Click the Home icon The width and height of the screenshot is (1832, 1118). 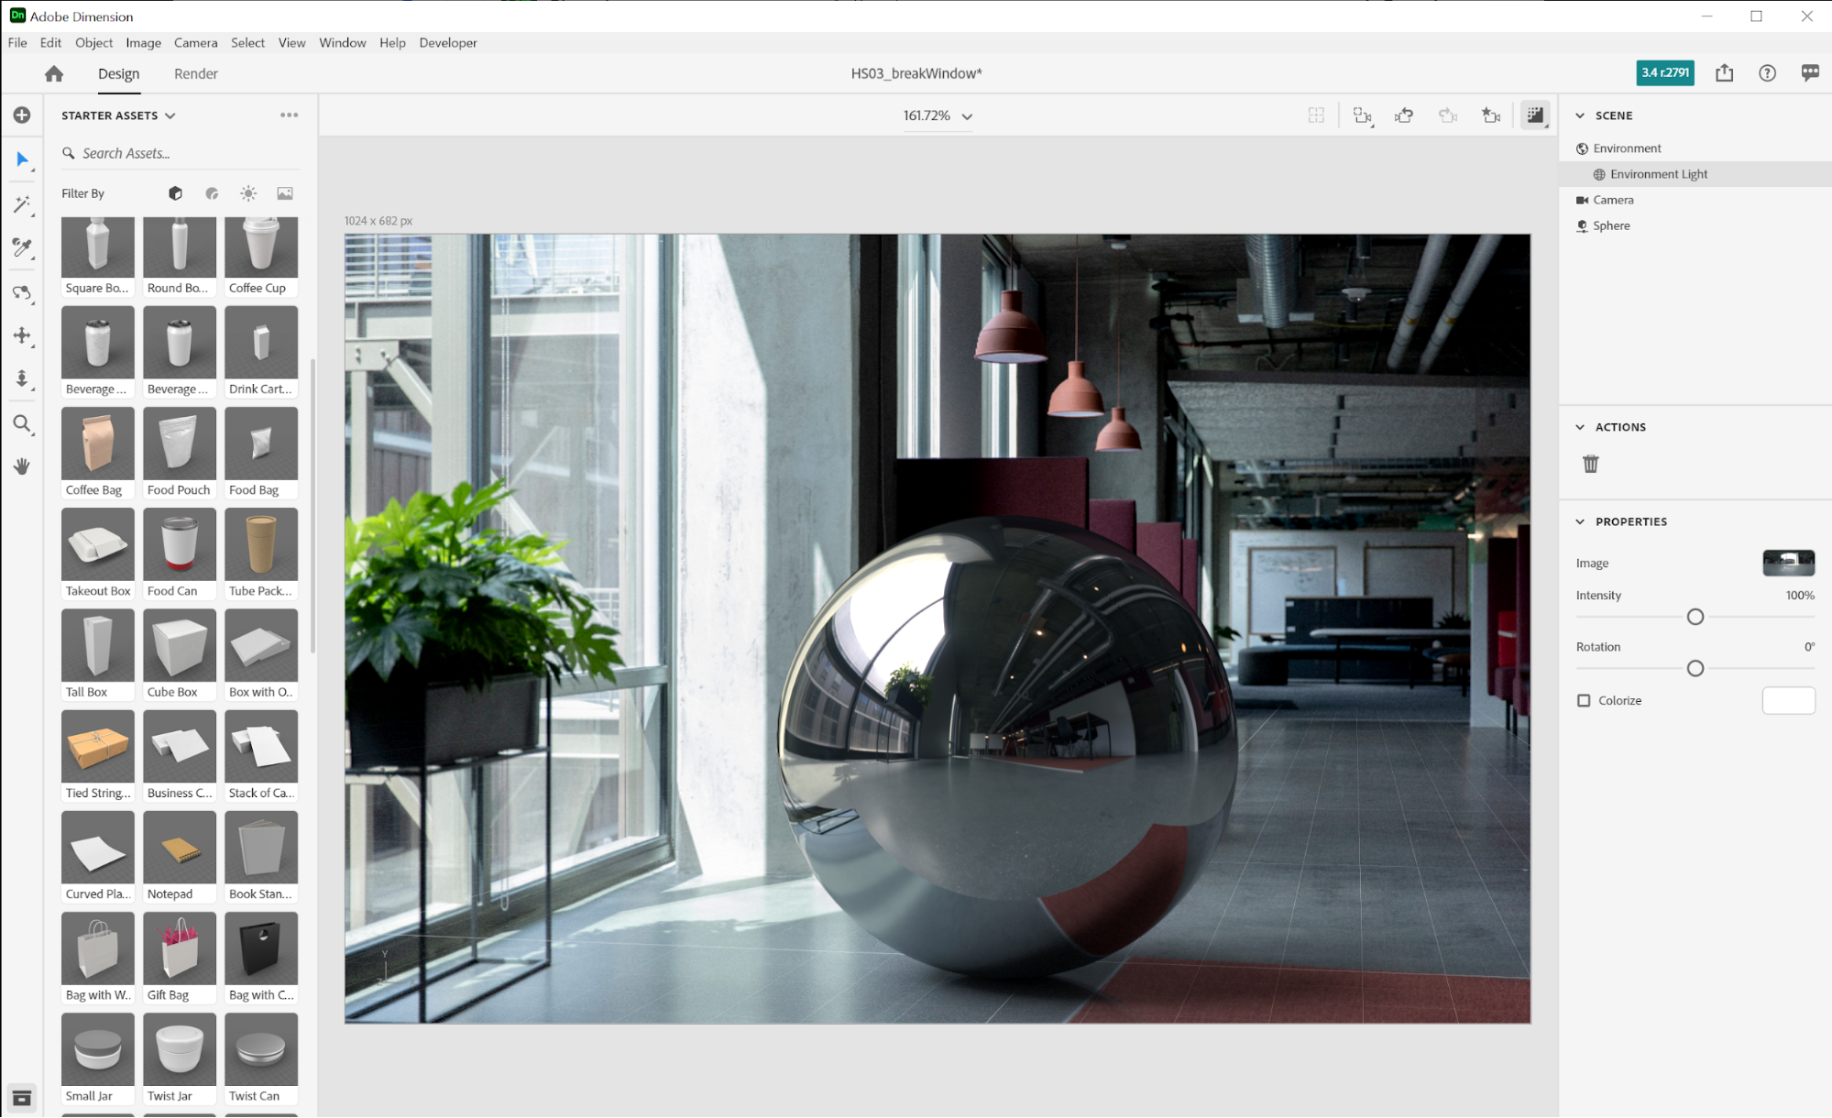coord(54,73)
